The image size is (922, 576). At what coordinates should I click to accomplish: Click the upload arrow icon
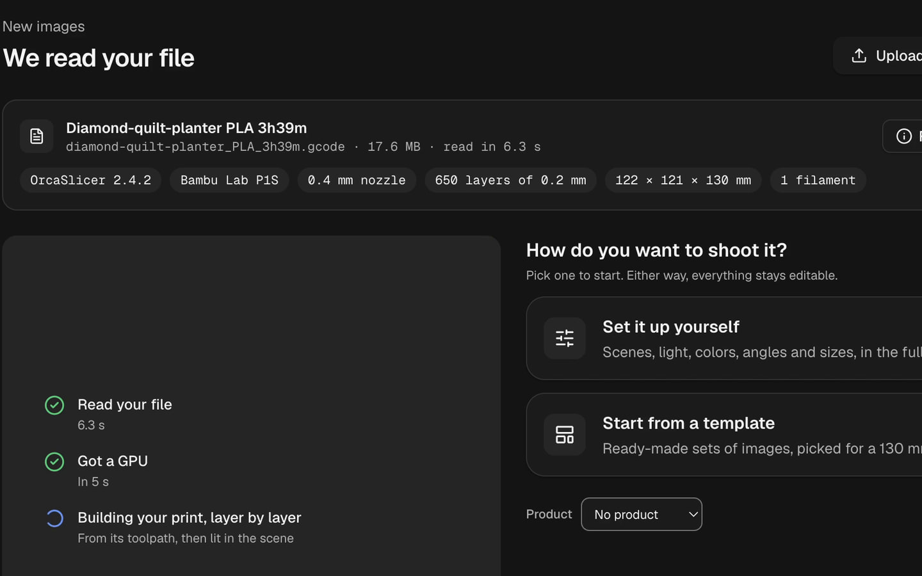pyautogui.click(x=859, y=56)
